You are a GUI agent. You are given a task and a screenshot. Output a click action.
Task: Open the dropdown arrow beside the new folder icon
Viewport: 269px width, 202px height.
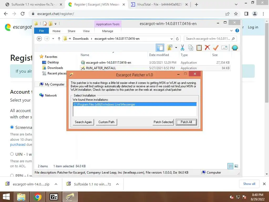pyautogui.click(x=176, y=48)
